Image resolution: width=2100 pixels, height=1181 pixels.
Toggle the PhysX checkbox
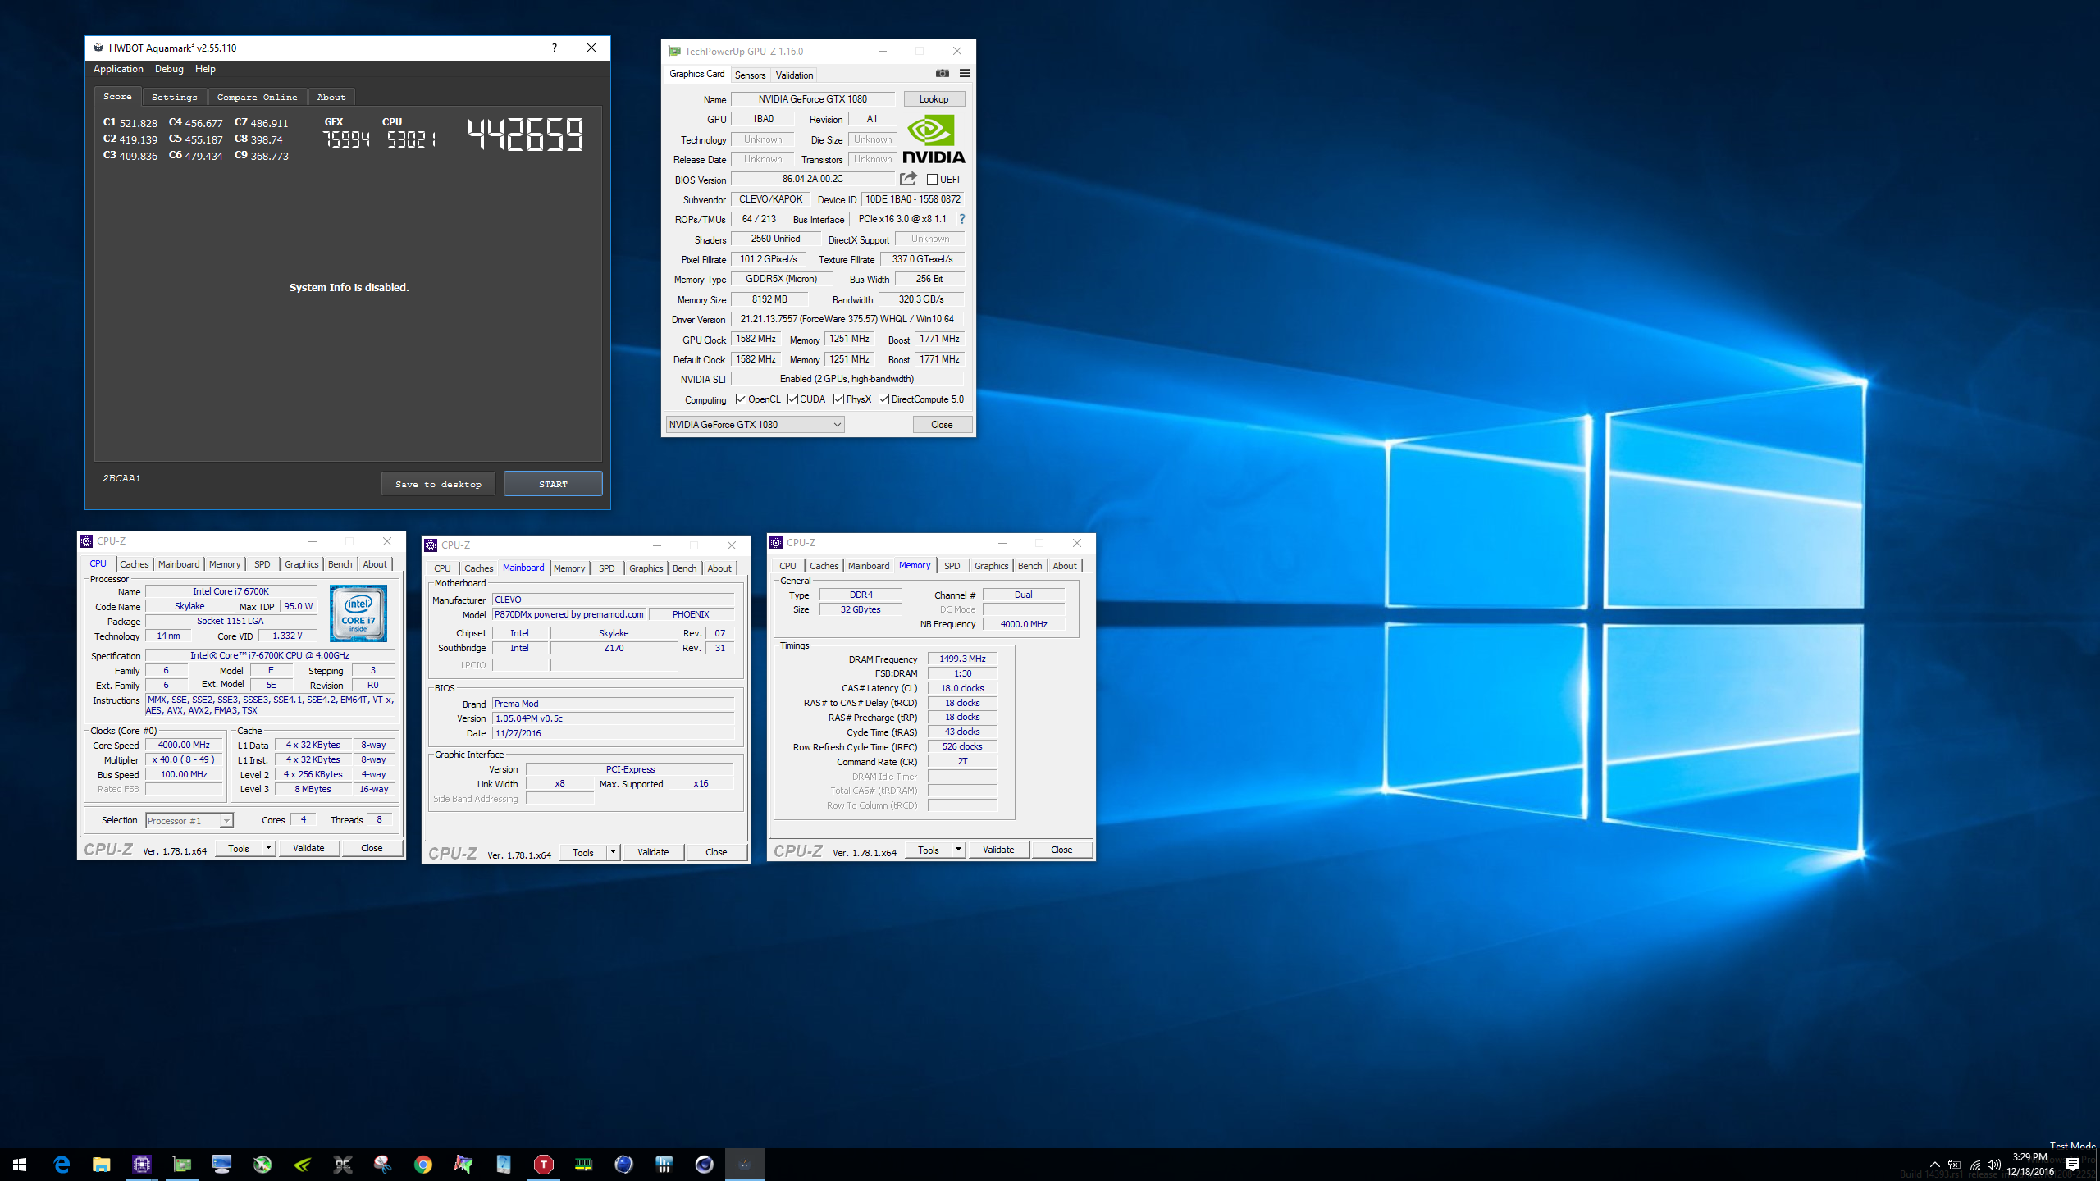[x=838, y=399]
